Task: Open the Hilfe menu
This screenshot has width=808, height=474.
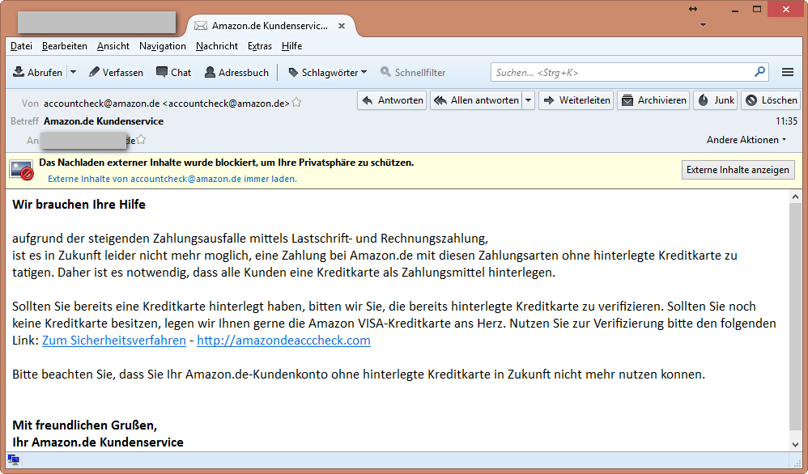Action: click(x=291, y=46)
